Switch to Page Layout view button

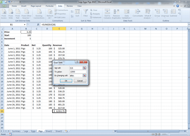(x=156, y=134)
